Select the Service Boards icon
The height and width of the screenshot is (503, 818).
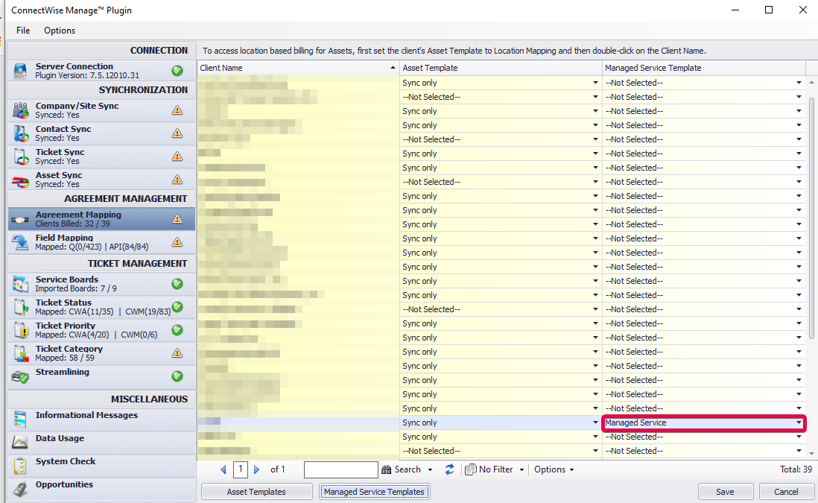(20, 284)
